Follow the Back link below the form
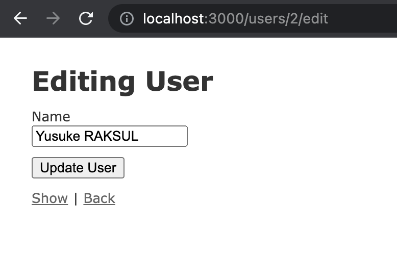 pyautogui.click(x=99, y=198)
